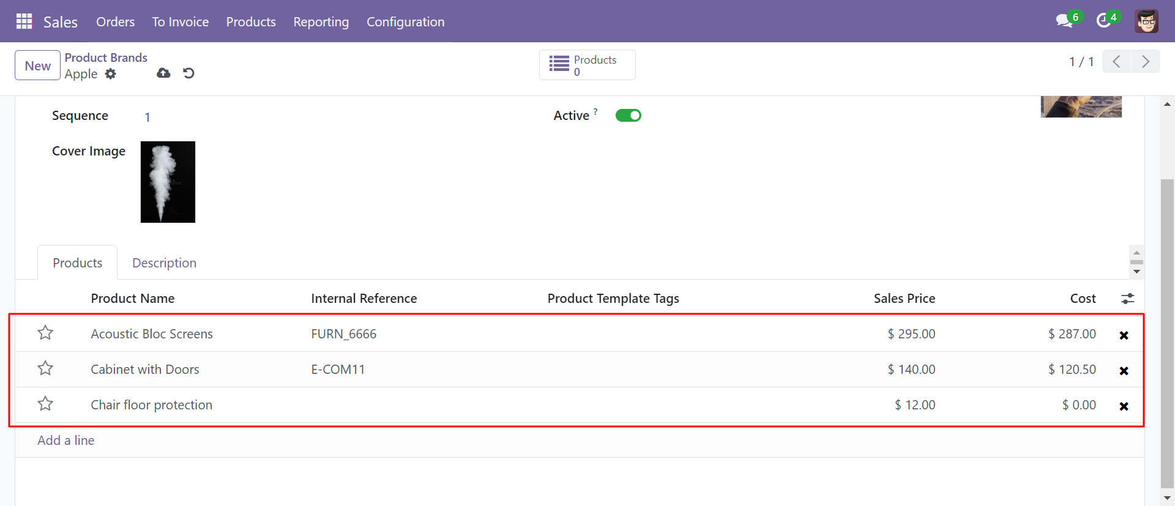The height and width of the screenshot is (506, 1175).
Task: Open Cabinet with Doors product name
Action: pyautogui.click(x=145, y=370)
